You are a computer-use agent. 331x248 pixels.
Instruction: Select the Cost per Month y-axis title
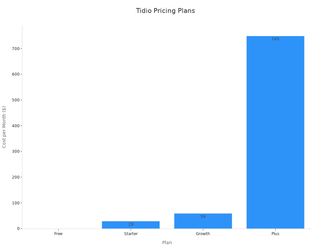(4, 127)
